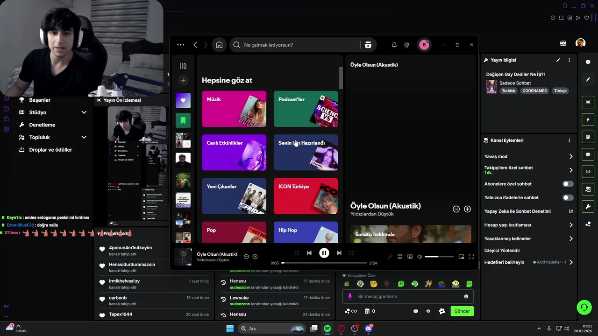This screenshot has height=336, width=598.
Task: Toggle shuffle in Spotify player
Action: click(x=297, y=253)
